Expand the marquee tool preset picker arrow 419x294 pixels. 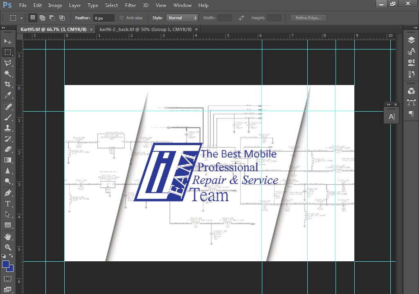tap(22, 18)
